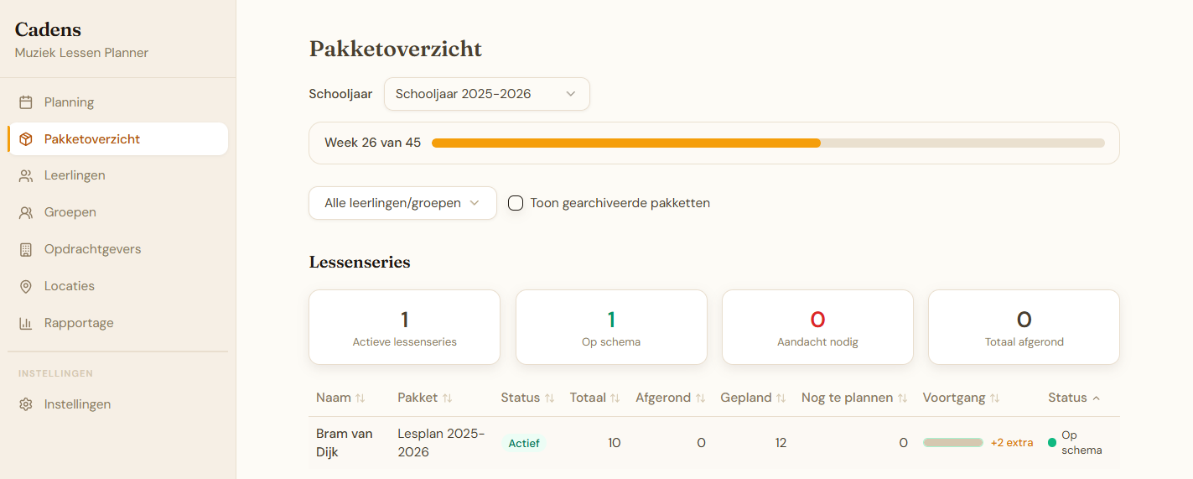Sort by Naam using its sort arrows

click(x=360, y=398)
